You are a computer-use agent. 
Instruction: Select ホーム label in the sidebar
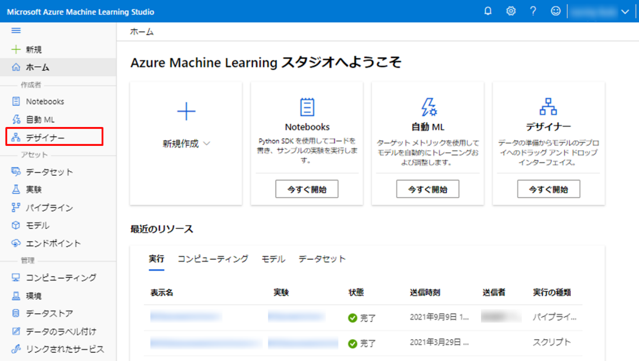pos(37,68)
